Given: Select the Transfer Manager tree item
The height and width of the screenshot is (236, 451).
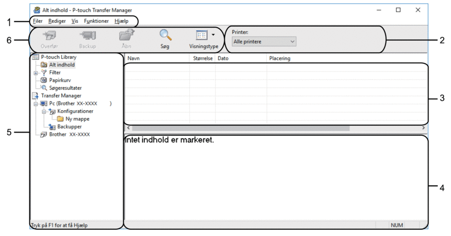Looking at the screenshot, I should point(61,96).
